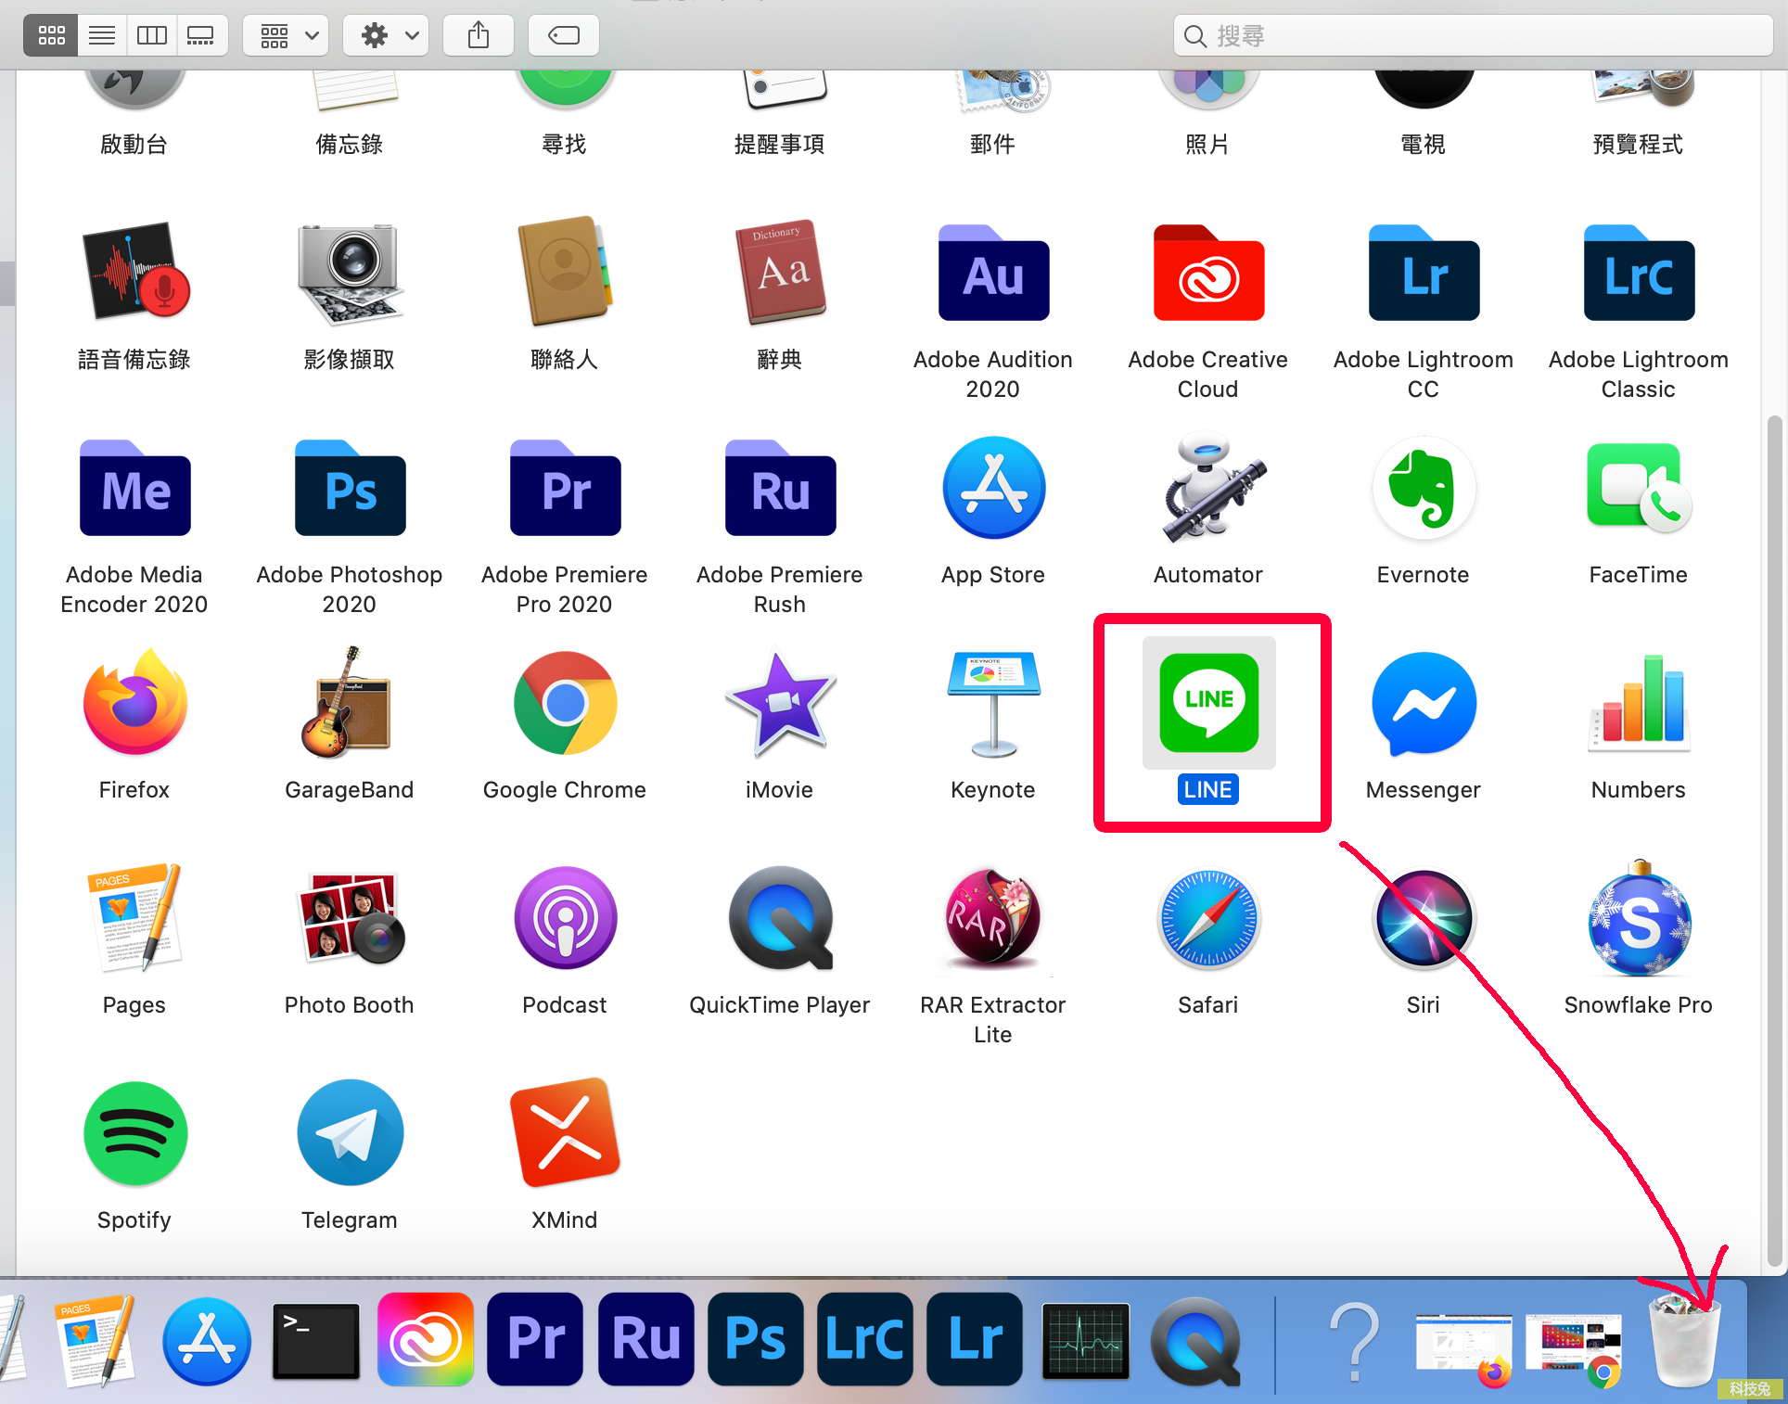
Task: Select the Siri app
Action: [1424, 918]
